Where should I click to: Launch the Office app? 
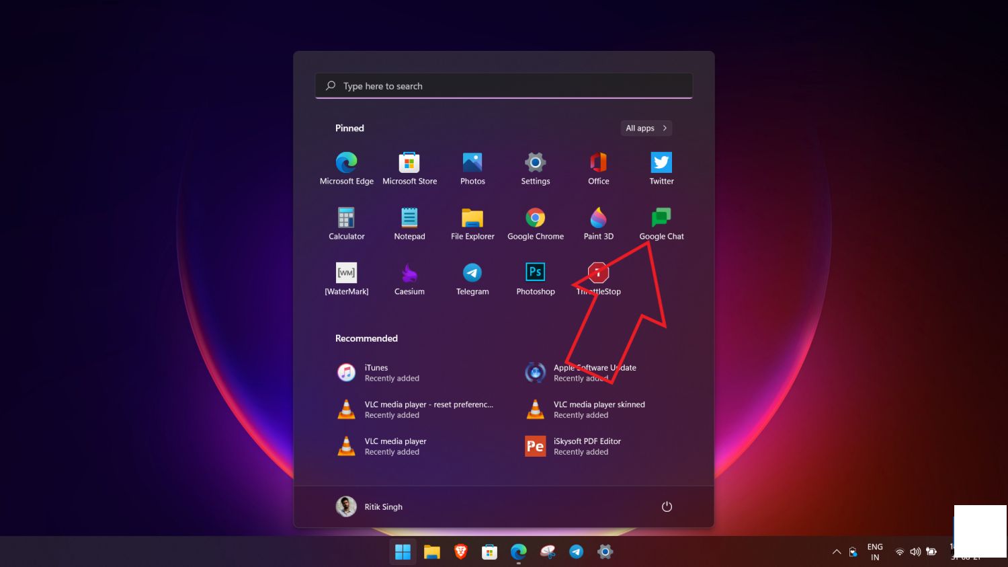(x=599, y=169)
